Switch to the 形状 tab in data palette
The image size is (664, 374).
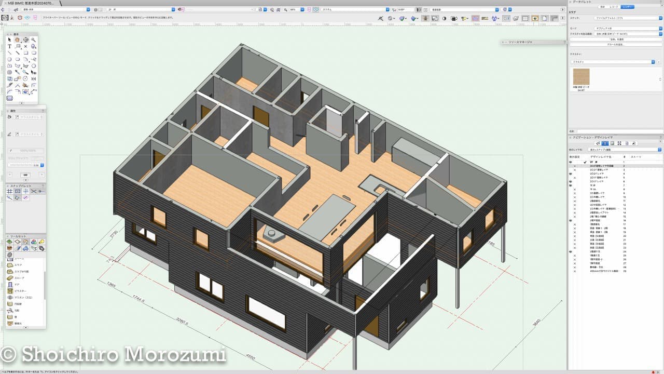(x=603, y=7)
